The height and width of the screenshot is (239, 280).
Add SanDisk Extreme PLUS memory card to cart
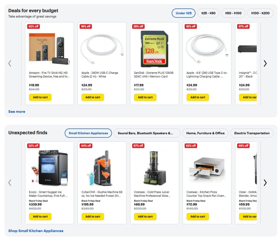(x=145, y=97)
